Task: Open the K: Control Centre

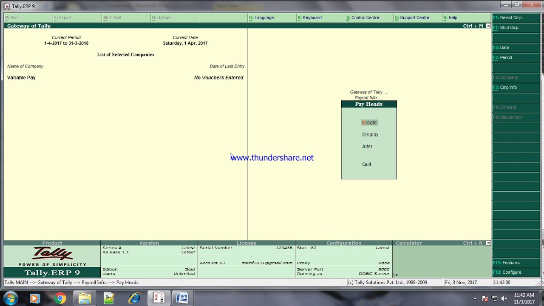Action: pyautogui.click(x=369, y=18)
